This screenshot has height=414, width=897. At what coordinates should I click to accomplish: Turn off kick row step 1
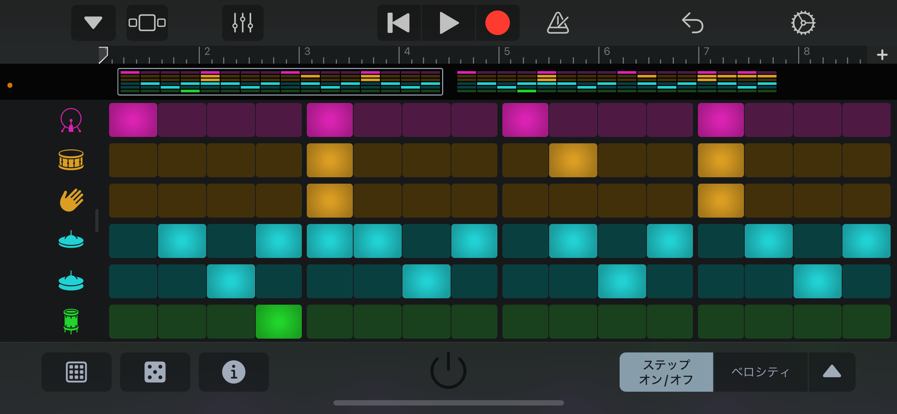133,120
